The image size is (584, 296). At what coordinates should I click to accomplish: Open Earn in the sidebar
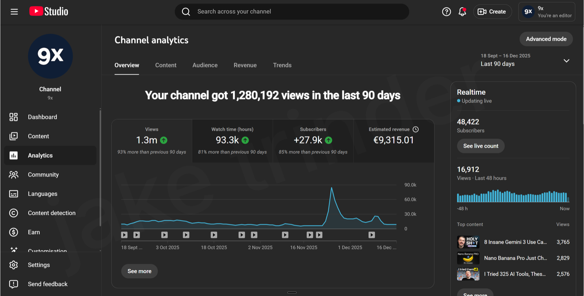tap(50, 232)
